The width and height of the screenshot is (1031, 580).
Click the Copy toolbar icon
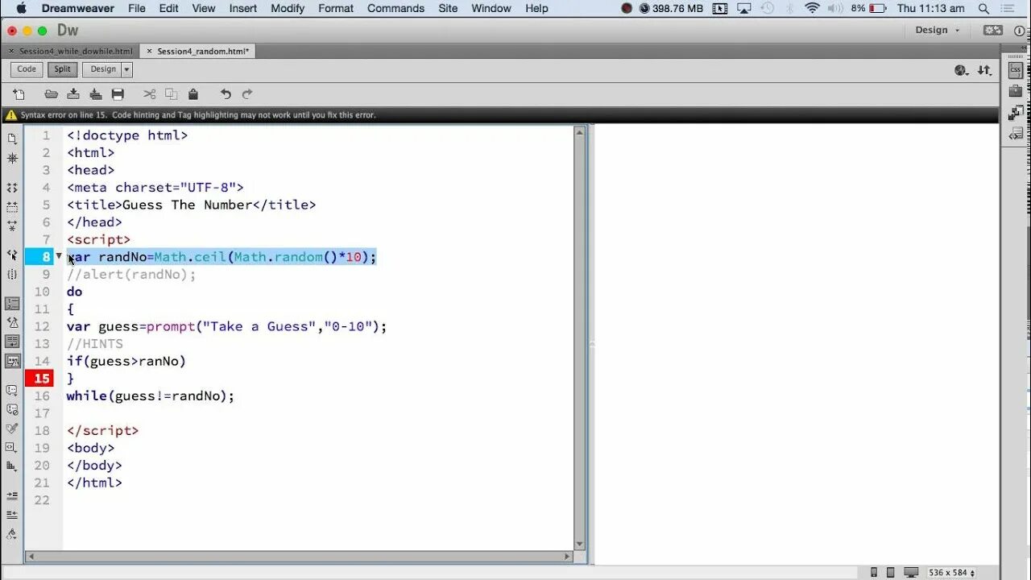click(x=171, y=94)
